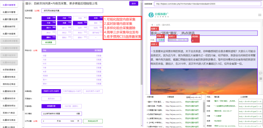Screen dimensions: 263x128
Task: Enable the 其他1 field filter
Action: pyautogui.click(x=49, y=33)
